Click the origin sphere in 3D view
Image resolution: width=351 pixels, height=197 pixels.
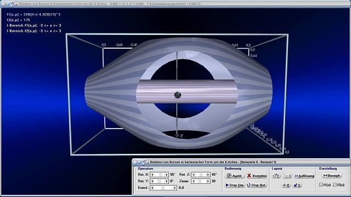point(178,95)
